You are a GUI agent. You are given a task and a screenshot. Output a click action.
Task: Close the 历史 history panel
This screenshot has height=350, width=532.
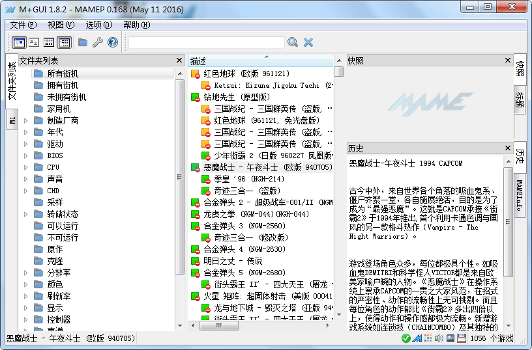pos(508,148)
